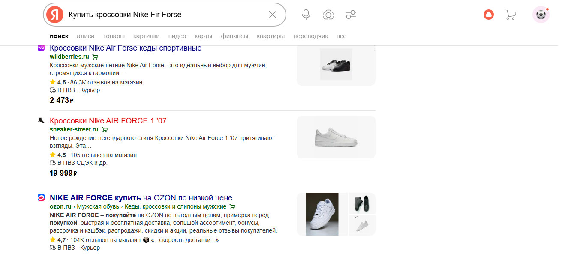Image resolution: width=565 pixels, height=257 pixels.
Task: Start voice search with the microphone icon
Action: tap(306, 15)
